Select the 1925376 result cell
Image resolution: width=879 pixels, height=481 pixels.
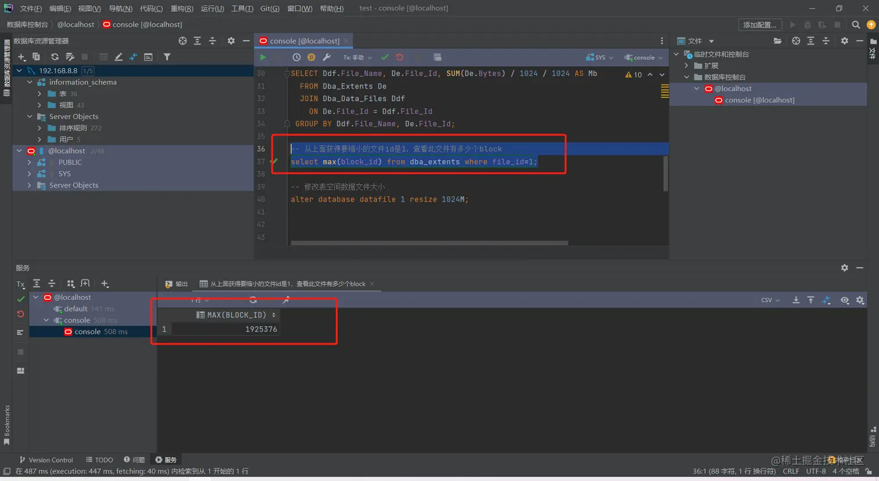click(225, 329)
